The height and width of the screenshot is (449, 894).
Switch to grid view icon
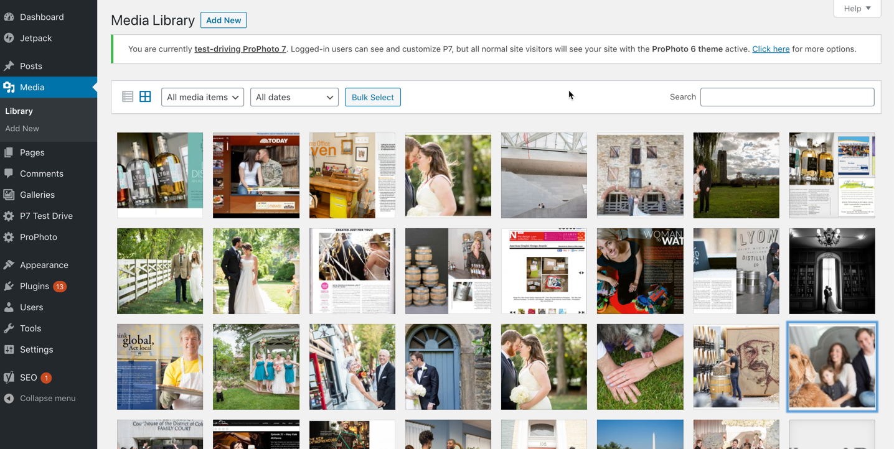pyautogui.click(x=145, y=96)
